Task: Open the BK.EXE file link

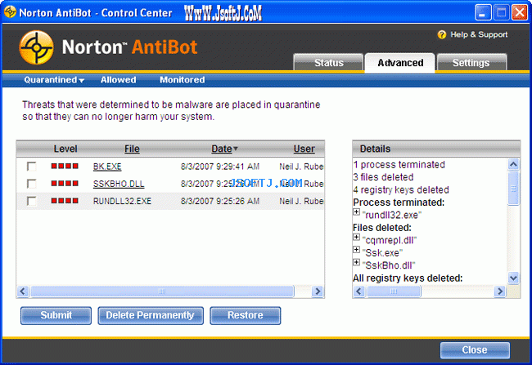Action: [107, 167]
